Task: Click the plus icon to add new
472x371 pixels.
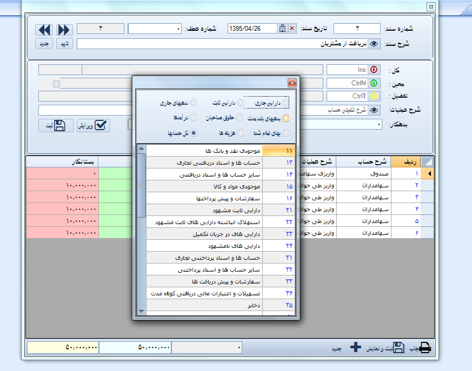Action: 355,348
